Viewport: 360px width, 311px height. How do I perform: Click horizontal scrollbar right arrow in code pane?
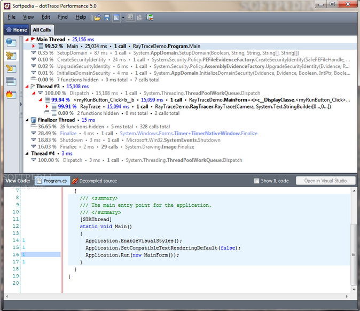click(x=347, y=297)
